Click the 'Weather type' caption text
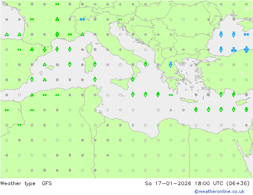Image resolution: width=253 pixels, height=195 pixels. point(18,183)
